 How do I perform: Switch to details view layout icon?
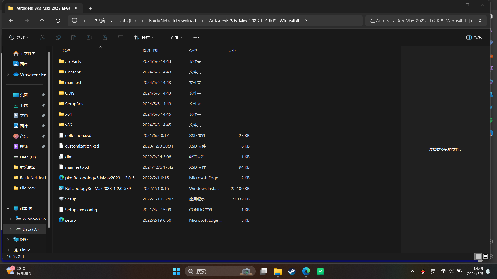(x=478, y=256)
